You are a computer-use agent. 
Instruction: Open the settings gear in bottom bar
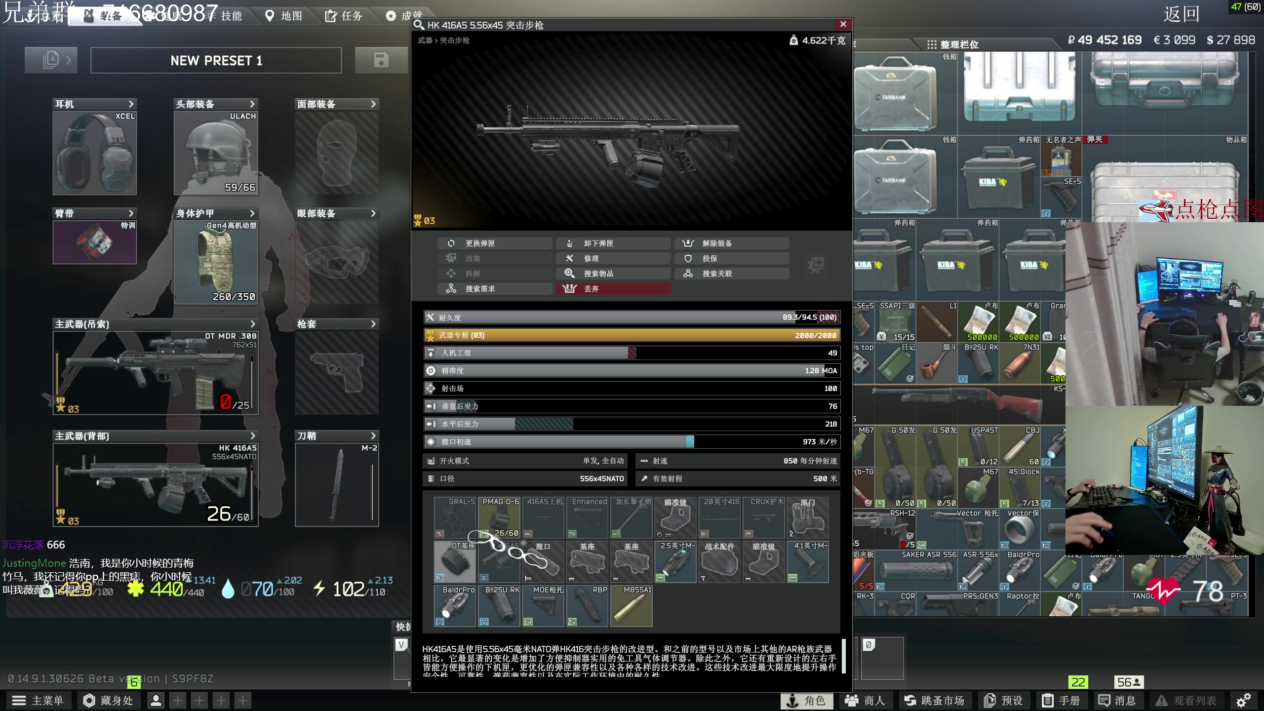(1243, 700)
